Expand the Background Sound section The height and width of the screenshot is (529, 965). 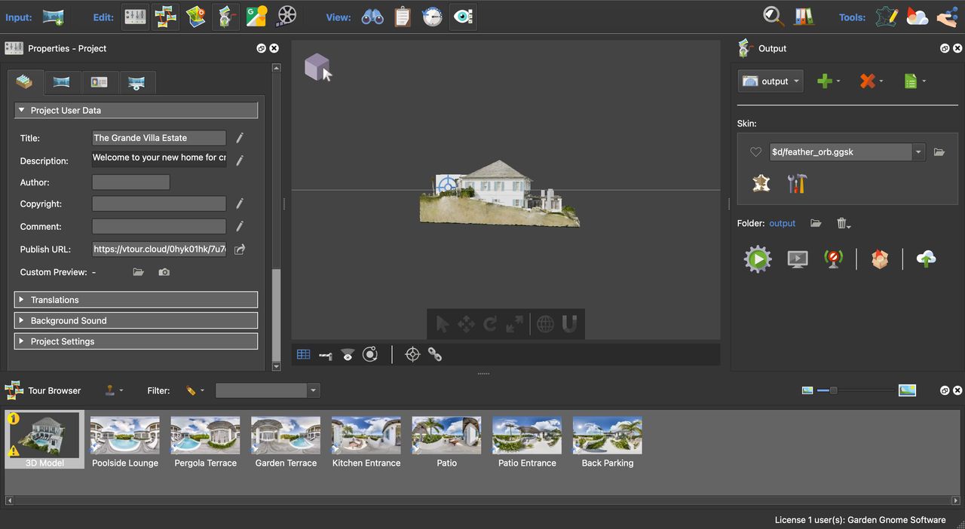pyautogui.click(x=136, y=320)
